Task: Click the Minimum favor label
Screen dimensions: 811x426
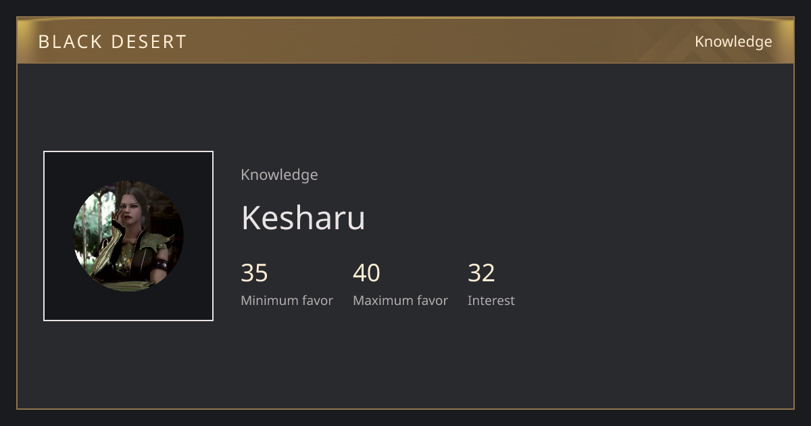Action: [287, 300]
